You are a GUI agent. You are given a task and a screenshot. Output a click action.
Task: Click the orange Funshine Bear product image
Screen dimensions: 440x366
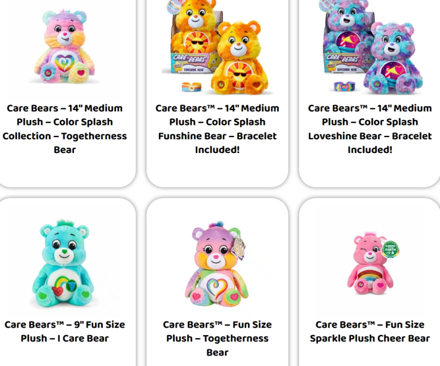(x=217, y=47)
